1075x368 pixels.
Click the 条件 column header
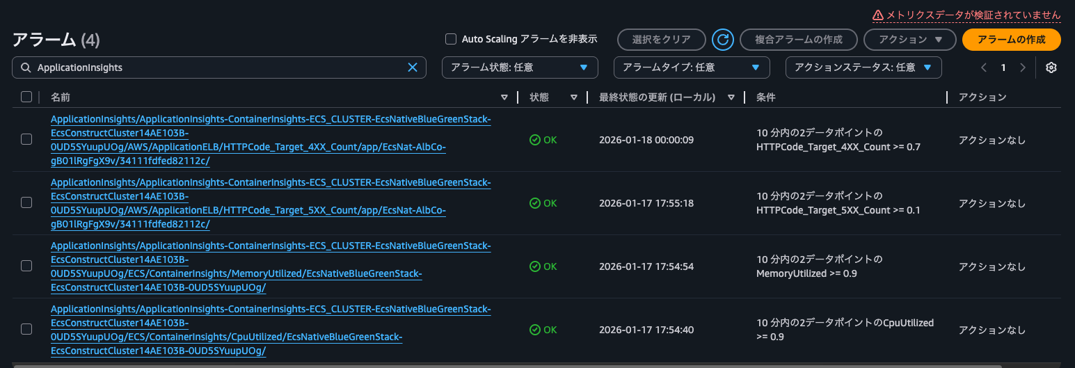[x=766, y=97]
